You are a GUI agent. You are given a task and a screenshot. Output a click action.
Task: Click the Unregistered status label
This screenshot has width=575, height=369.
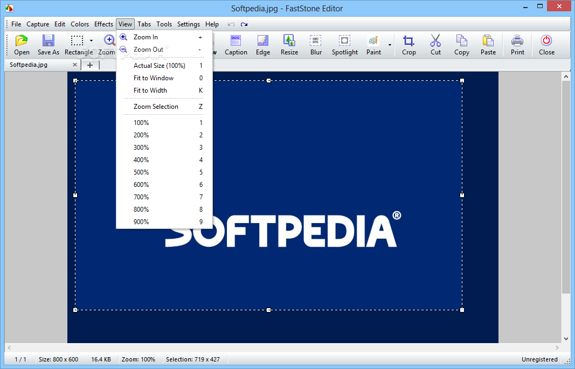click(x=539, y=359)
